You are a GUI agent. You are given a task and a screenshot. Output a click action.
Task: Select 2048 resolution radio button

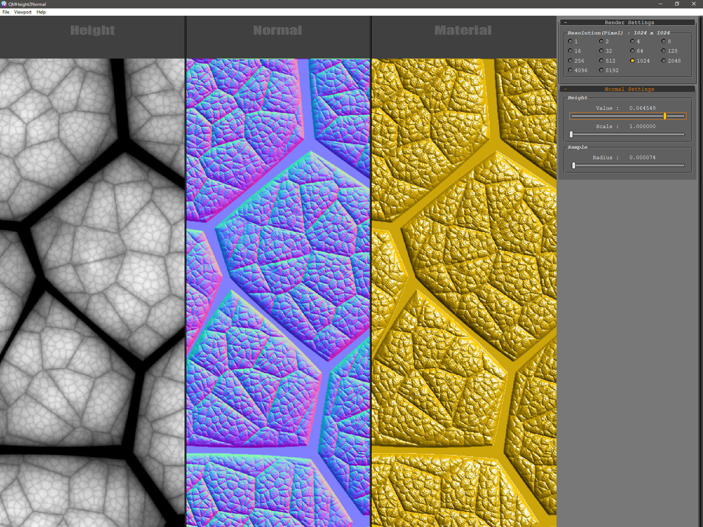tap(663, 61)
